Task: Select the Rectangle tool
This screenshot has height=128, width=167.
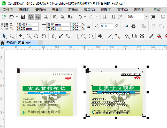Action: tap(76, 36)
